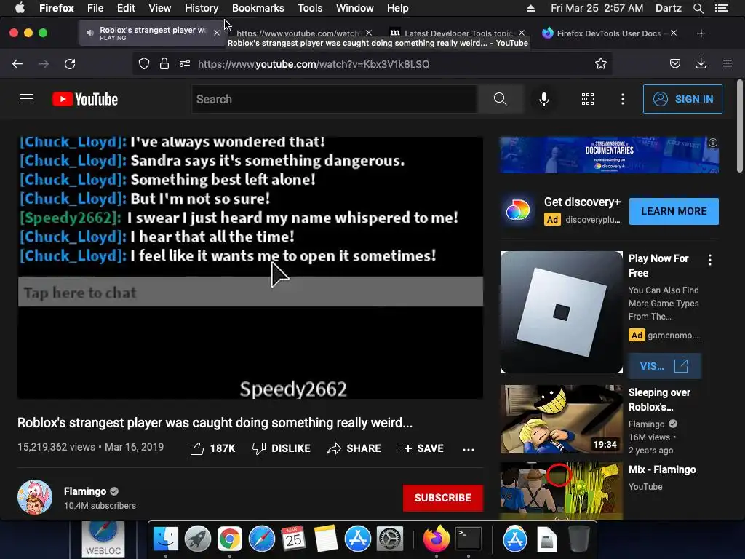This screenshot has height=559, width=745.
Task: Click the ad info icon on documentaries banner
Action: pos(713,143)
